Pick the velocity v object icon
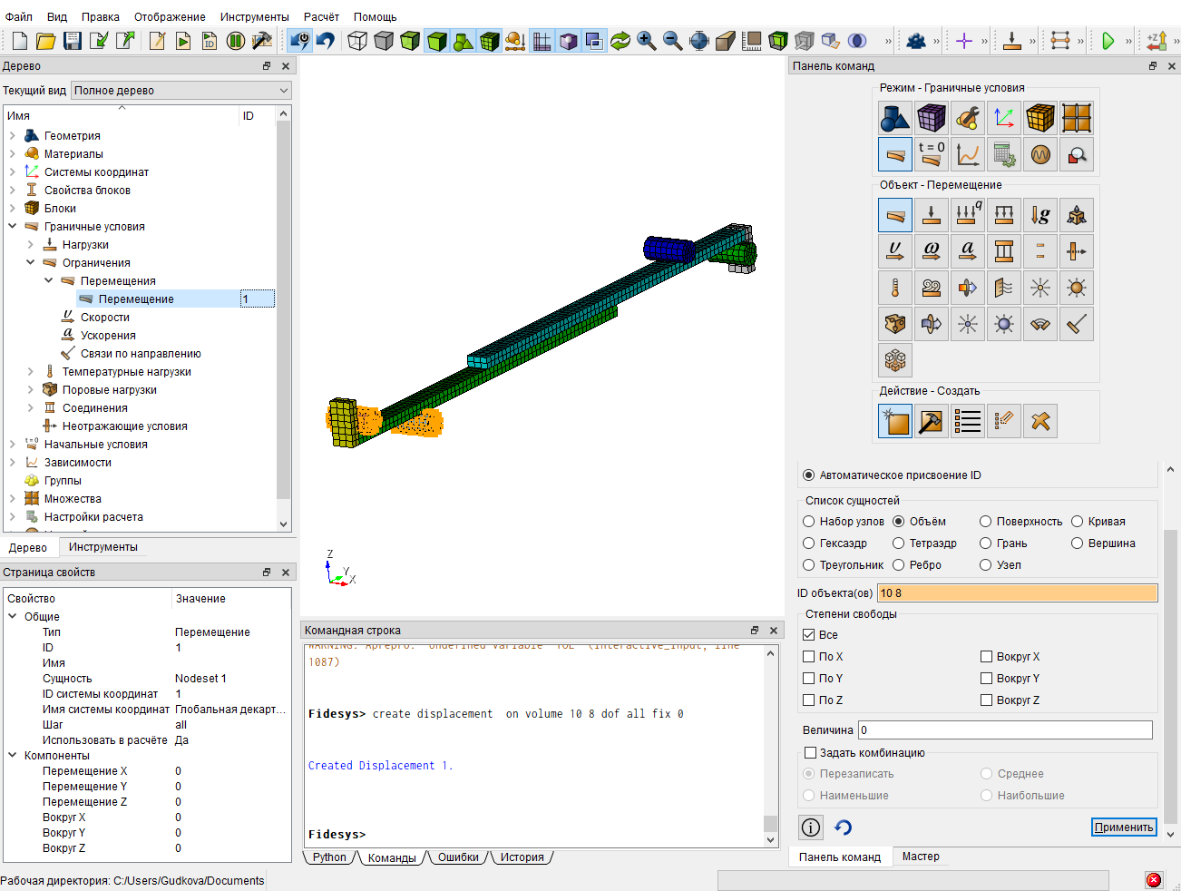1181x891 pixels. click(x=895, y=251)
